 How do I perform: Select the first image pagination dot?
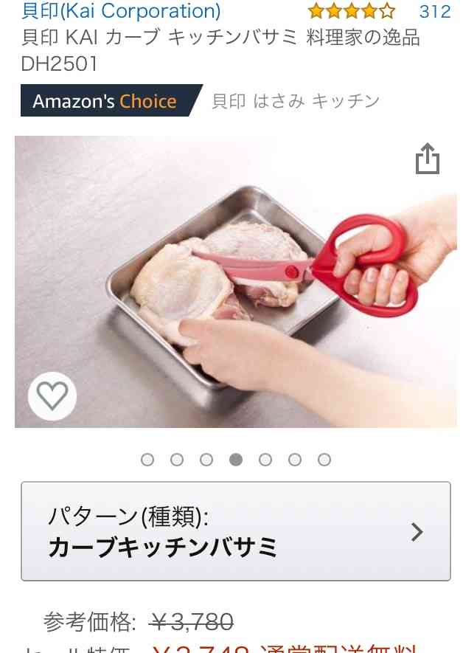147,460
